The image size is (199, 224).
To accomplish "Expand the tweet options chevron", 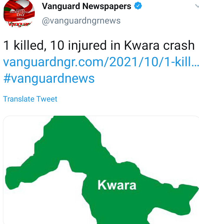I will (197, 6).
